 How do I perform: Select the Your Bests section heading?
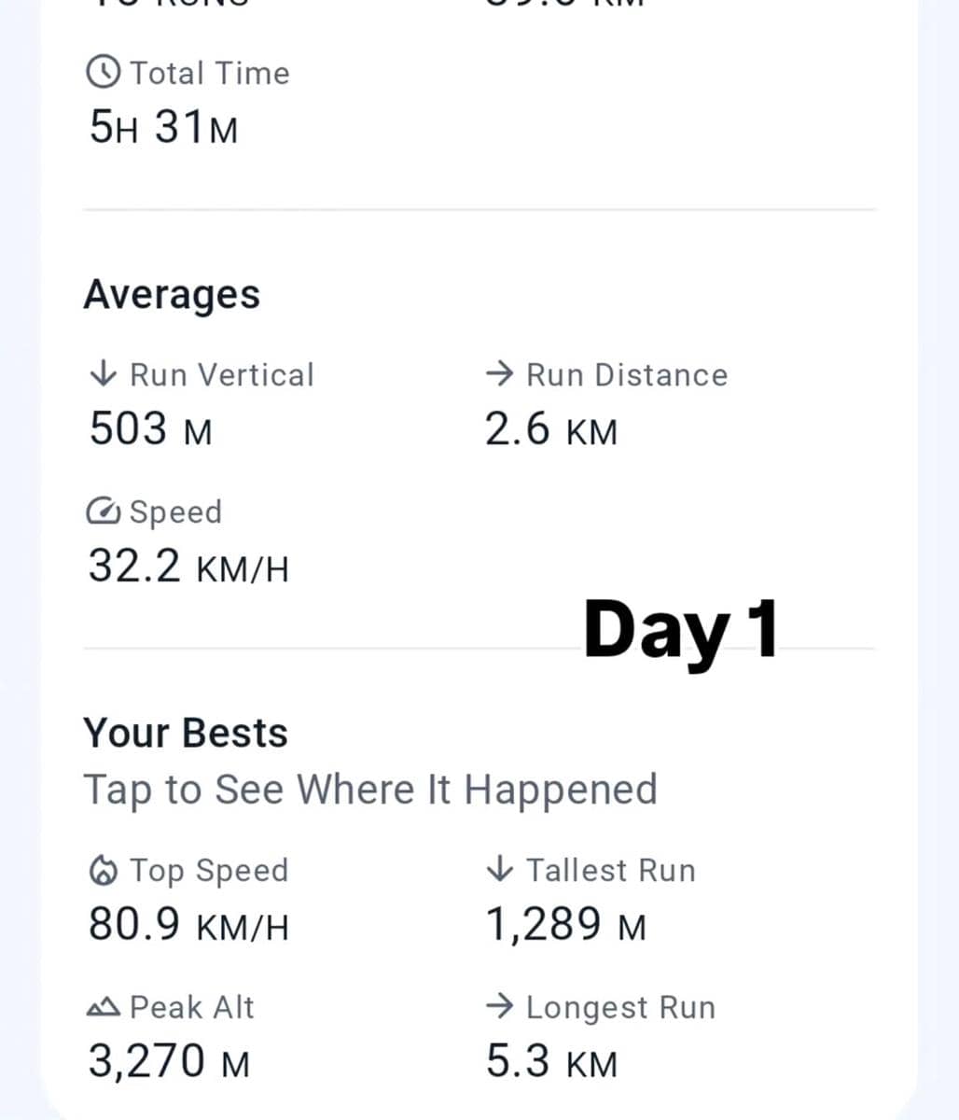186,733
